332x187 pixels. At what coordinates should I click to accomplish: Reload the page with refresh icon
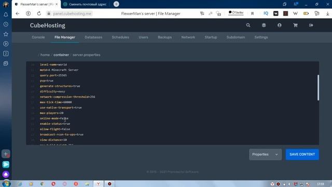(39, 14)
